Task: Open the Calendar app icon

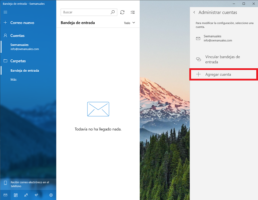Action: point(15,195)
